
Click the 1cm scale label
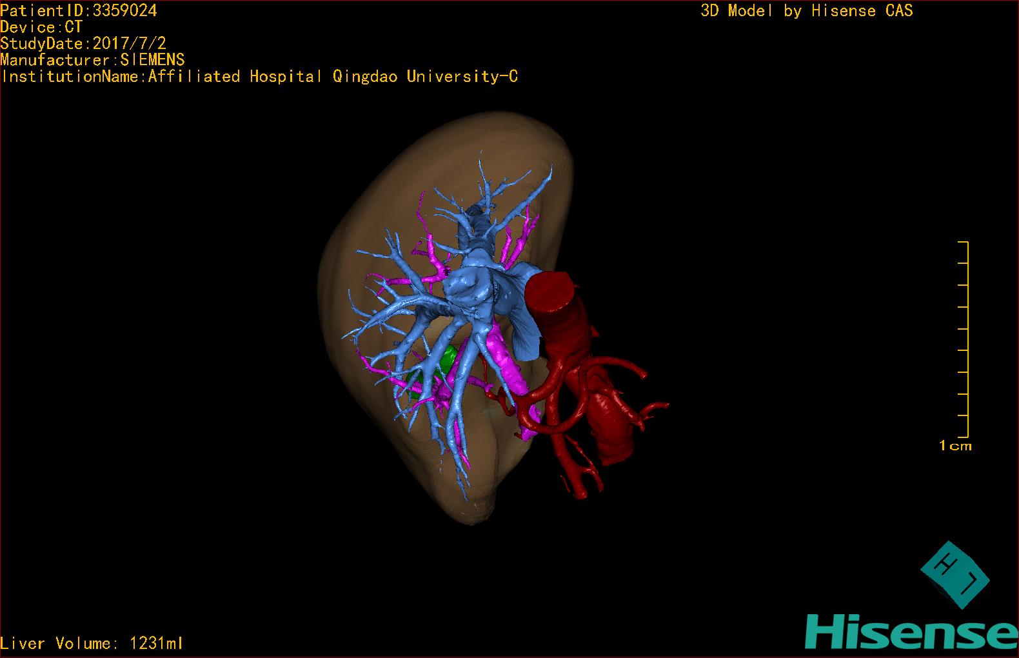click(955, 446)
